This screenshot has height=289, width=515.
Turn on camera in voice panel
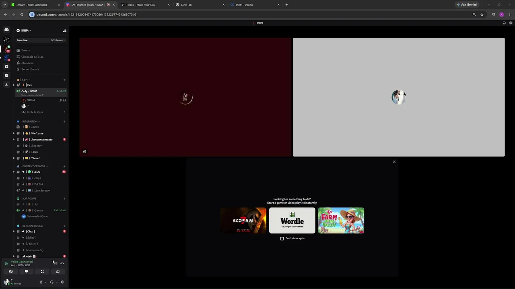tap(11, 272)
